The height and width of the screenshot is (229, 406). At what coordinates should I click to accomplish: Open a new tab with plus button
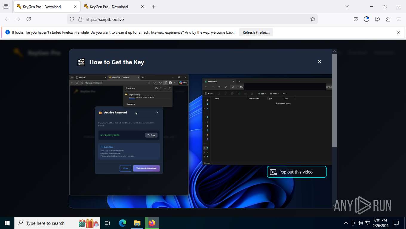point(153,7)
